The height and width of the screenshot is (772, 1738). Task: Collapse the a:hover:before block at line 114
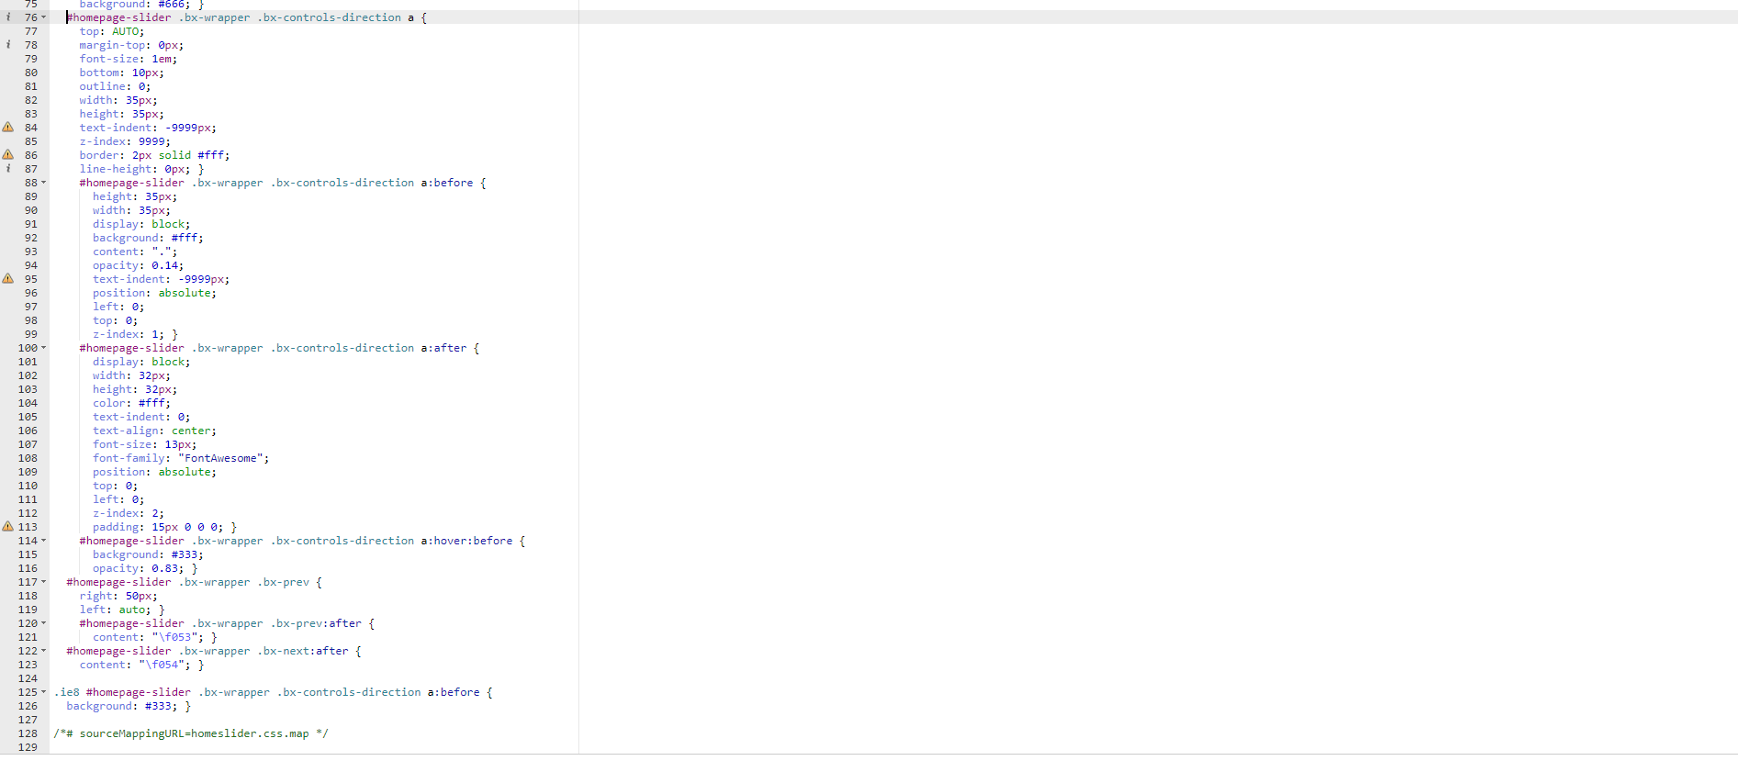[43, 541]
